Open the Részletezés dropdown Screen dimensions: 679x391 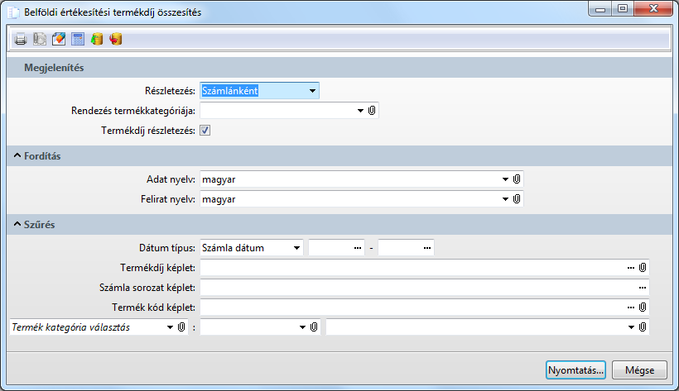(x=311, y=91)
